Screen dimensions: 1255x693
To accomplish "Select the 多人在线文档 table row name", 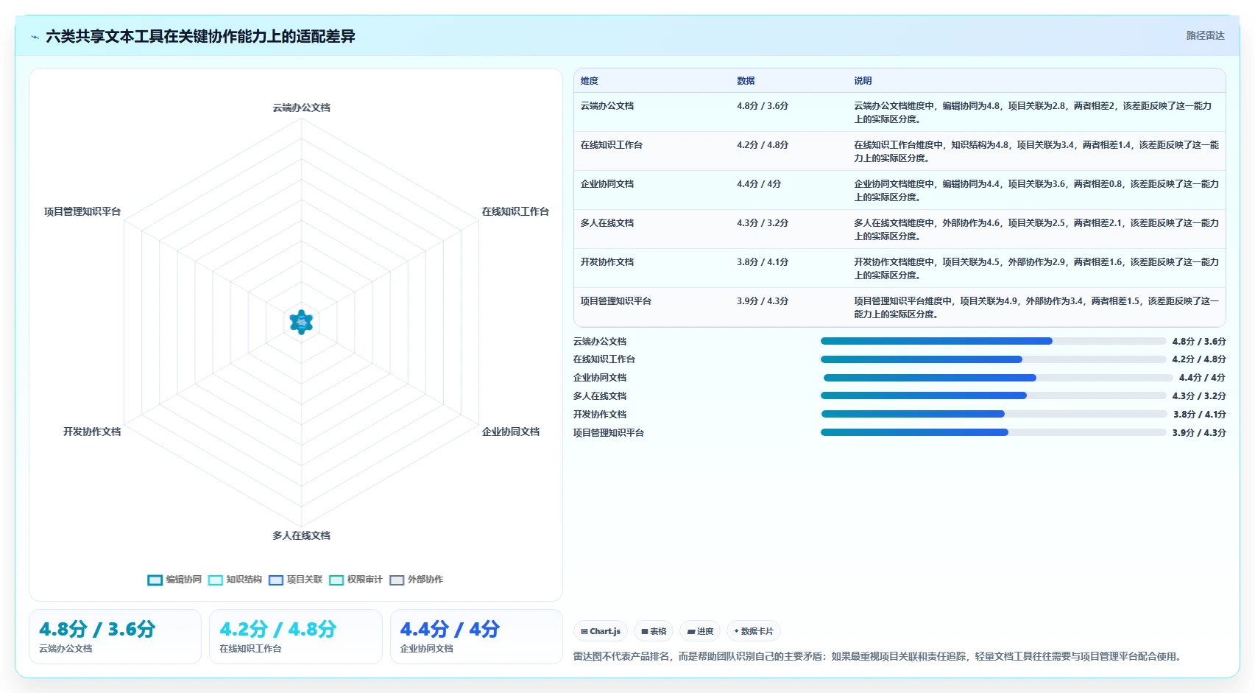I will pos(607,223).
